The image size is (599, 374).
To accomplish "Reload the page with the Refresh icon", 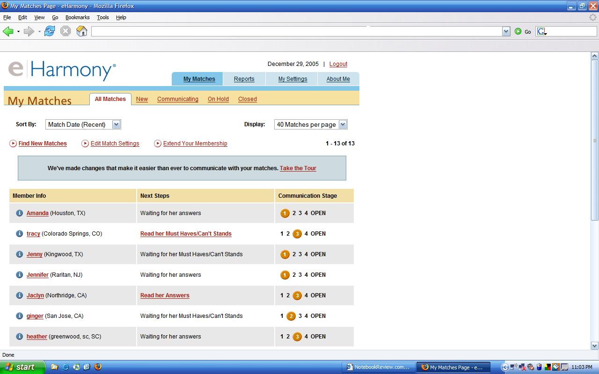I will tap(50, 31).
